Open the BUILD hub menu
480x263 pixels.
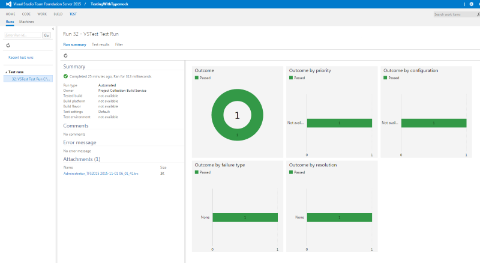pos(58,13)
